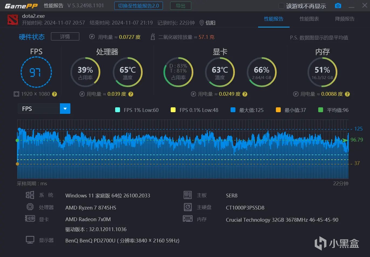Click the power icon beside 用电量 0.0727 度
This screenshot has height=257, width=370.
(92, 37)
